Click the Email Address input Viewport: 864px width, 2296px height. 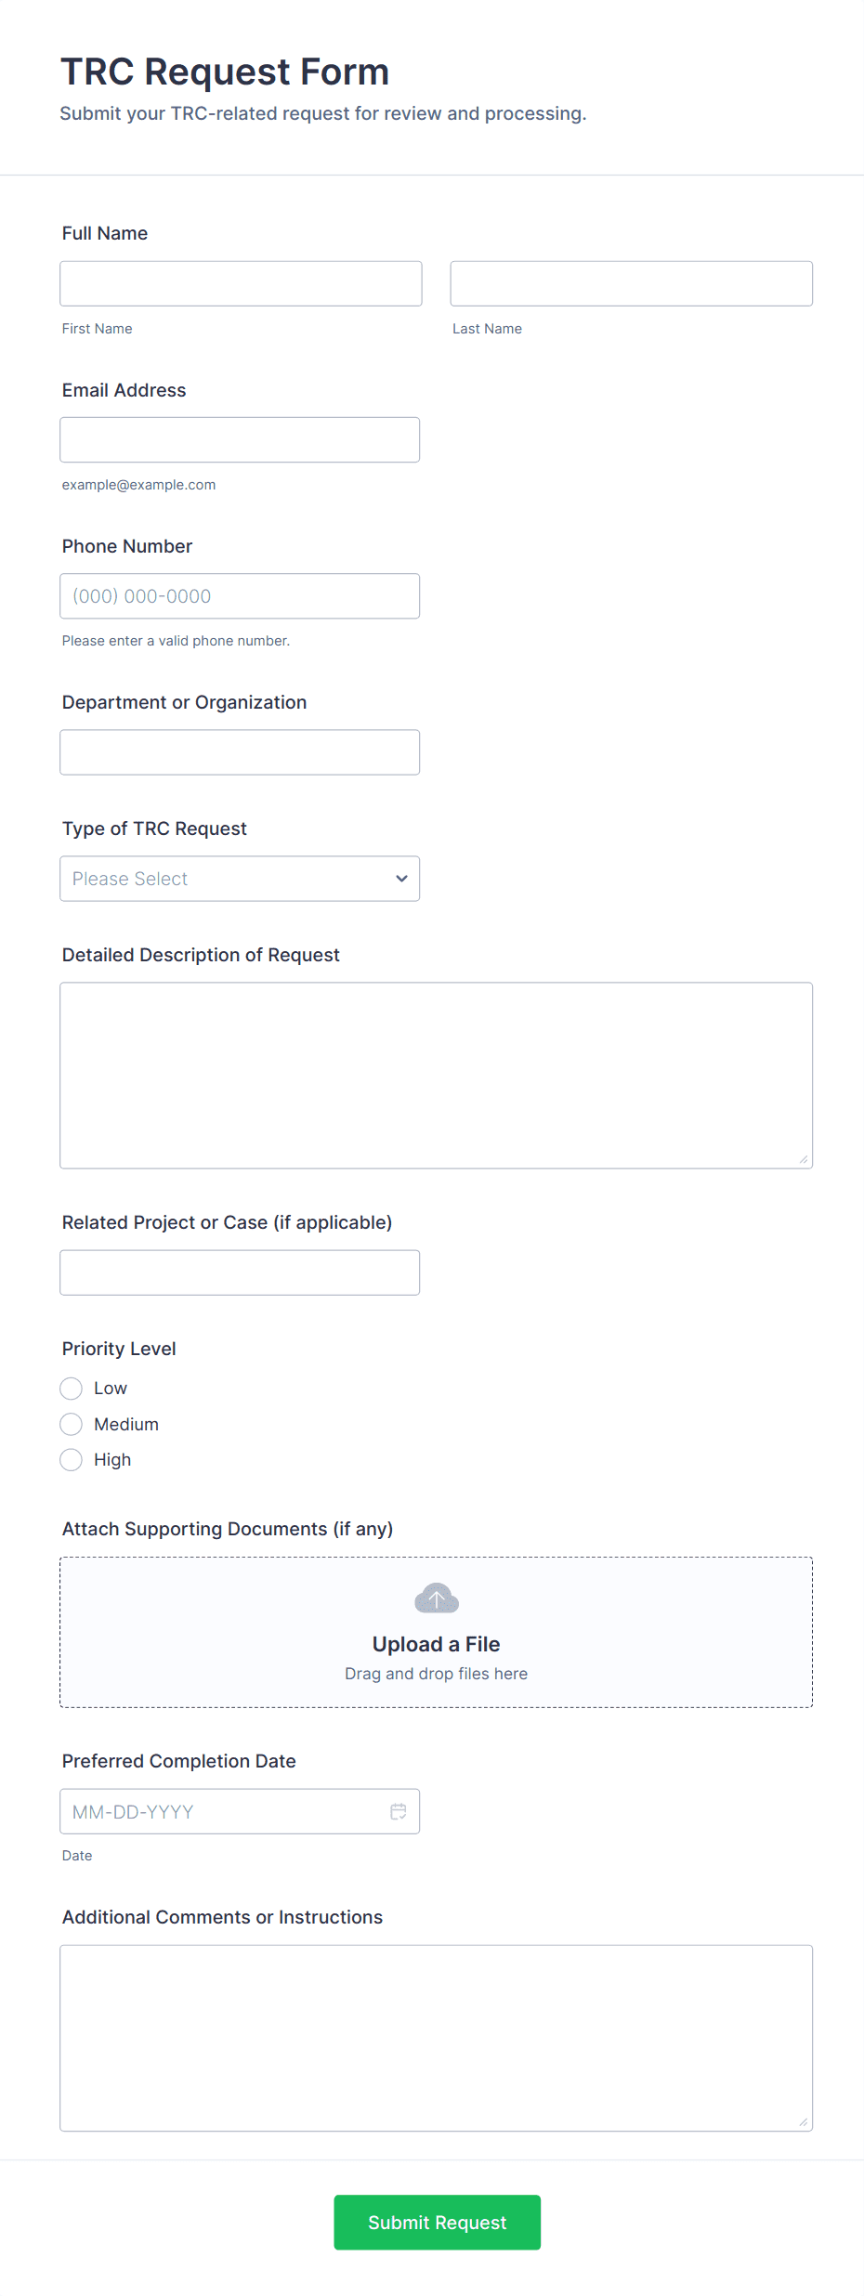tap(240, 439)
